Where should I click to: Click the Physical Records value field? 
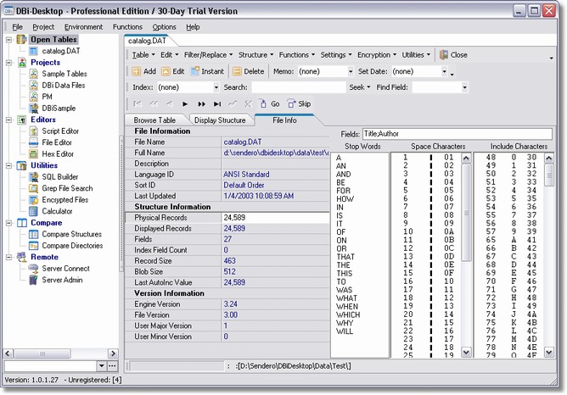coord(276,218)
